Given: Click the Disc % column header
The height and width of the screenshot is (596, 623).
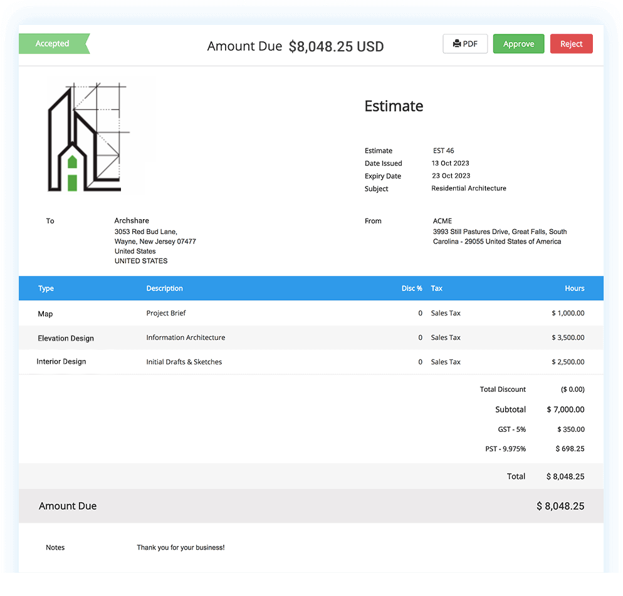Looking at the screenshot, I should (412, 289).
